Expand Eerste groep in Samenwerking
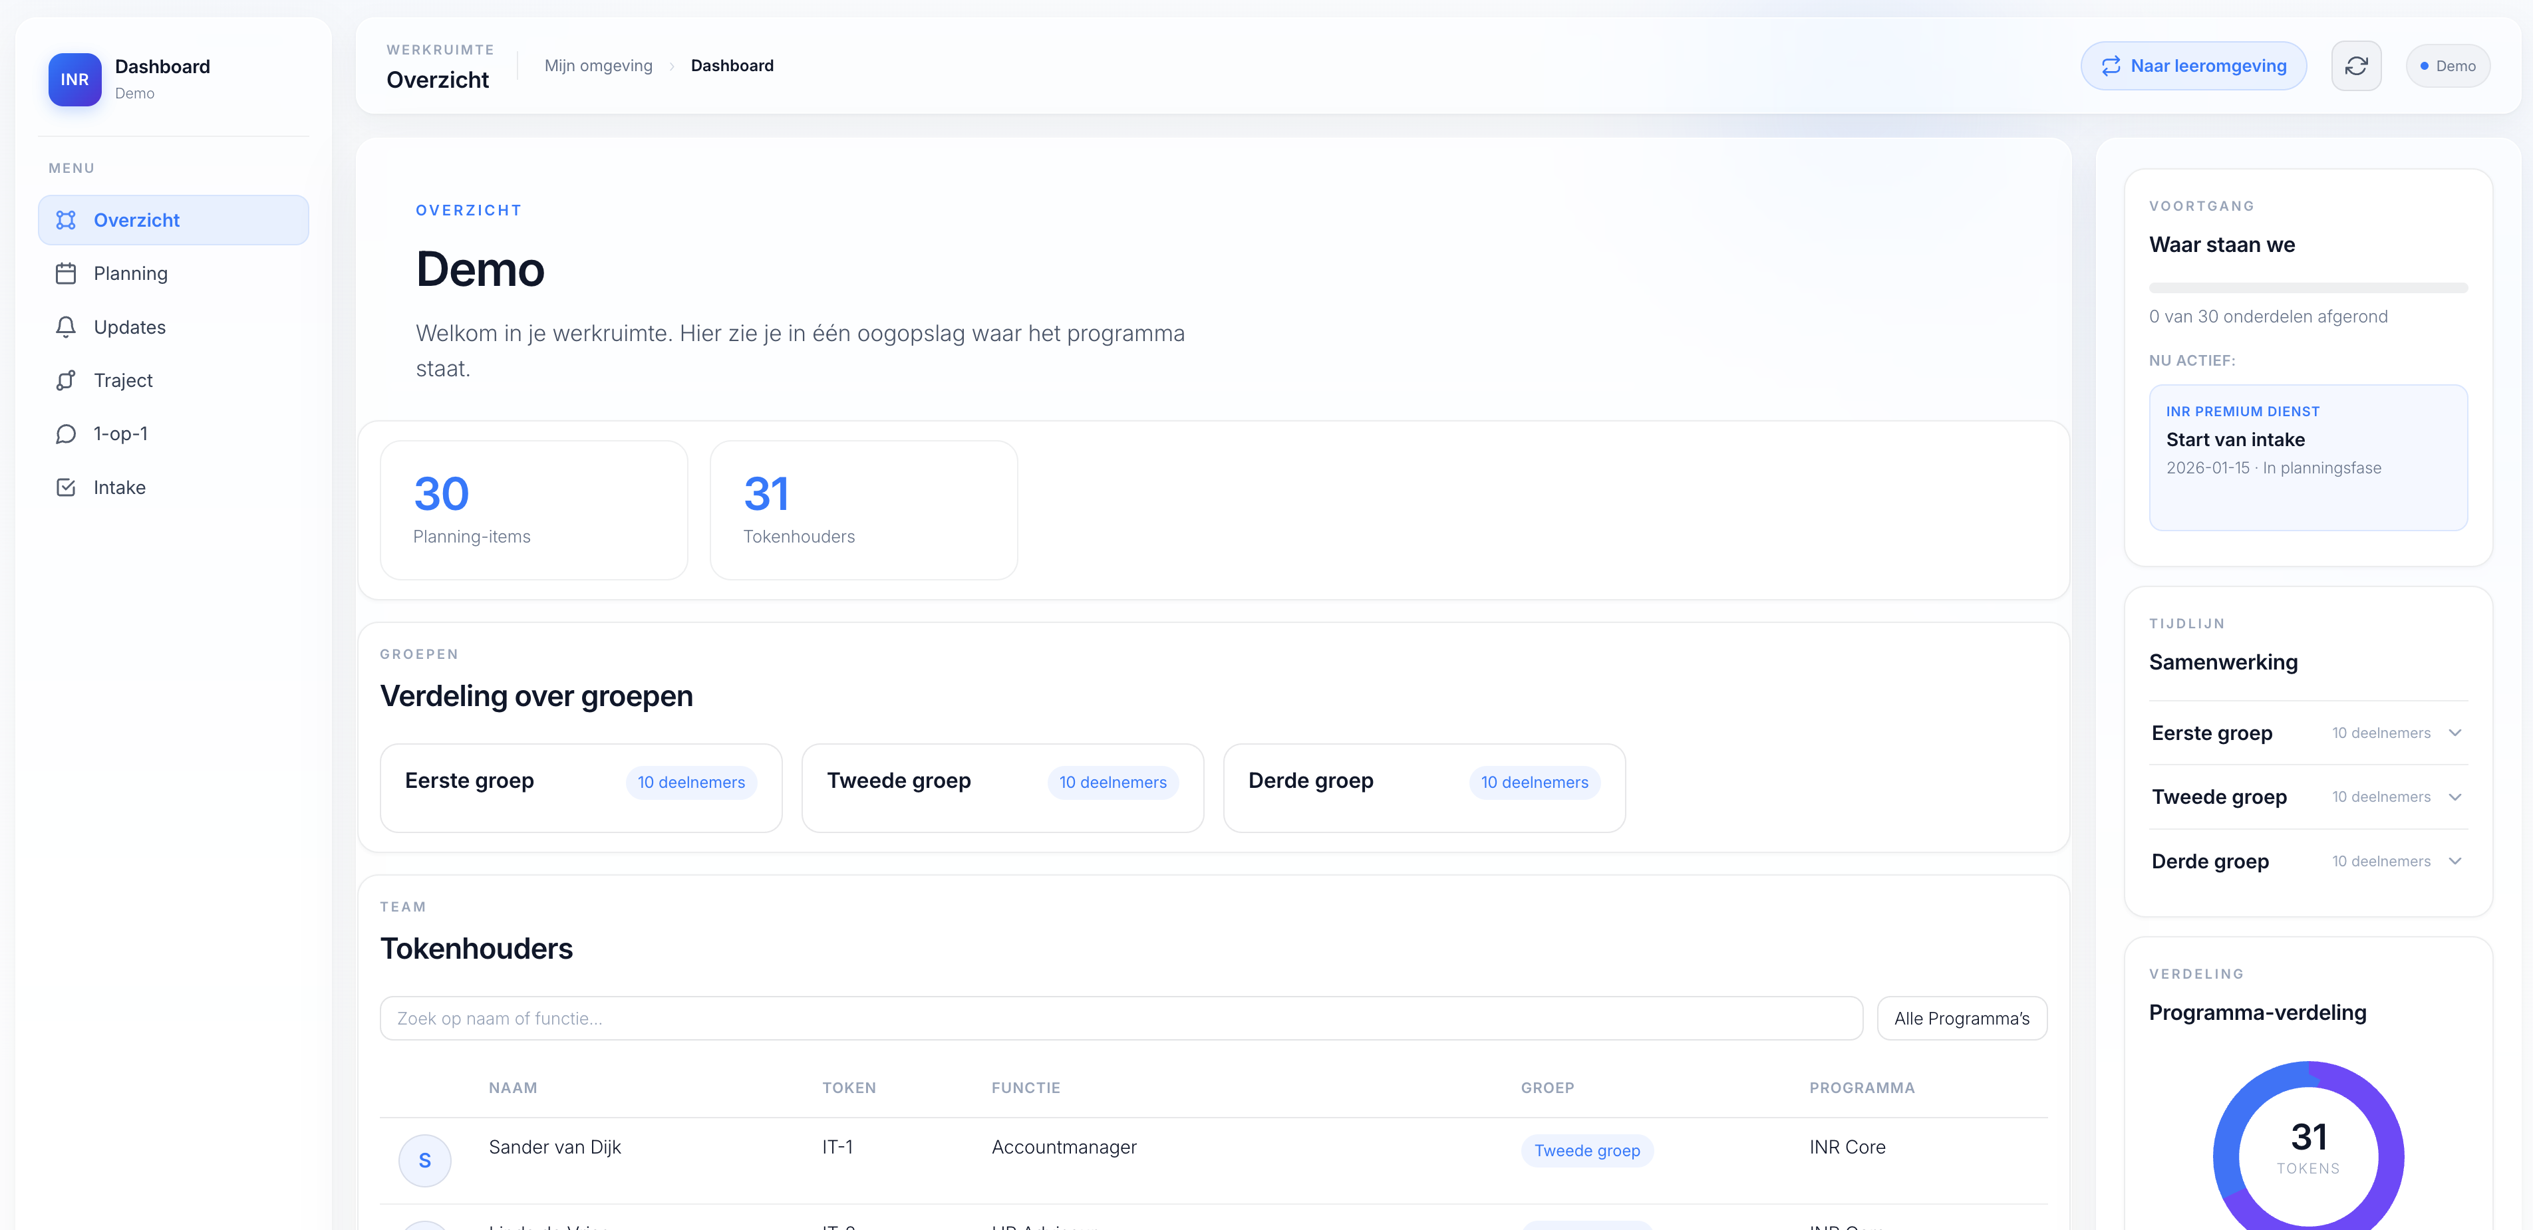 (2308, 733)
